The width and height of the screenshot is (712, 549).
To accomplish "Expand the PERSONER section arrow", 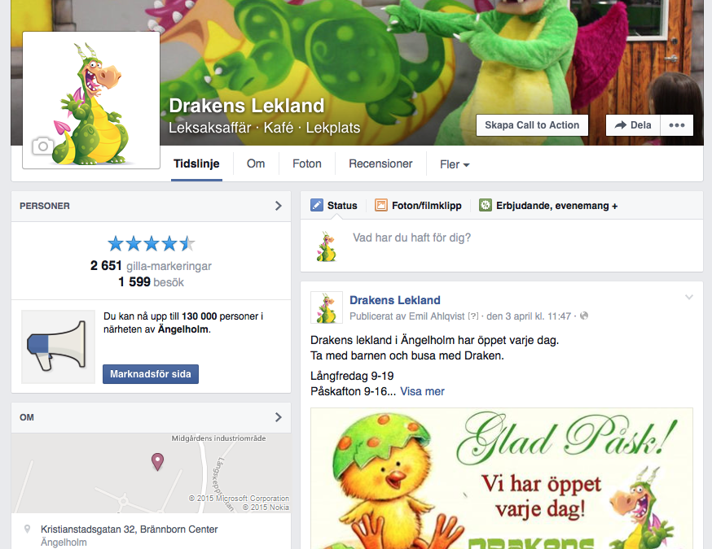I will tap(279, 206).
